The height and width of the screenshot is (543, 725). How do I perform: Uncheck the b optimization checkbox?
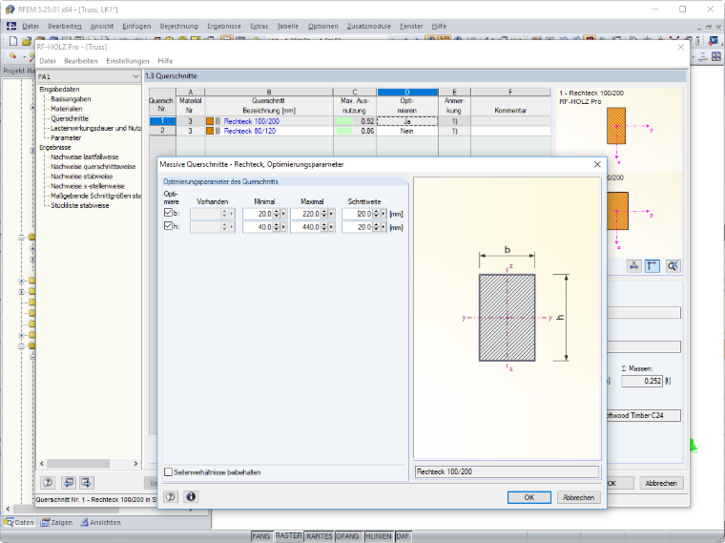coord(168,213)
